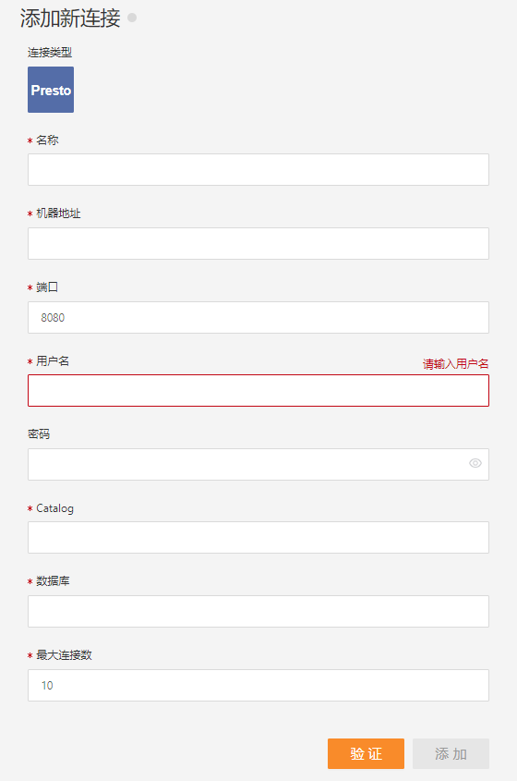Click the 最大连接数 field label

(x=64, y=655)
